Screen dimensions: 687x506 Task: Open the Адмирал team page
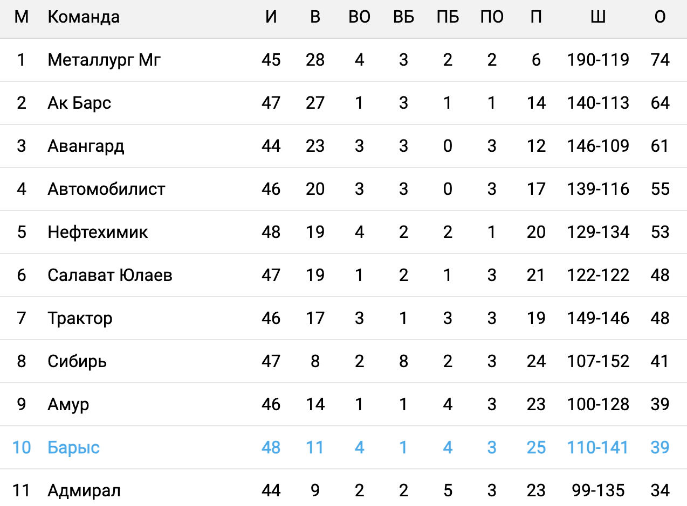point(84,490)
